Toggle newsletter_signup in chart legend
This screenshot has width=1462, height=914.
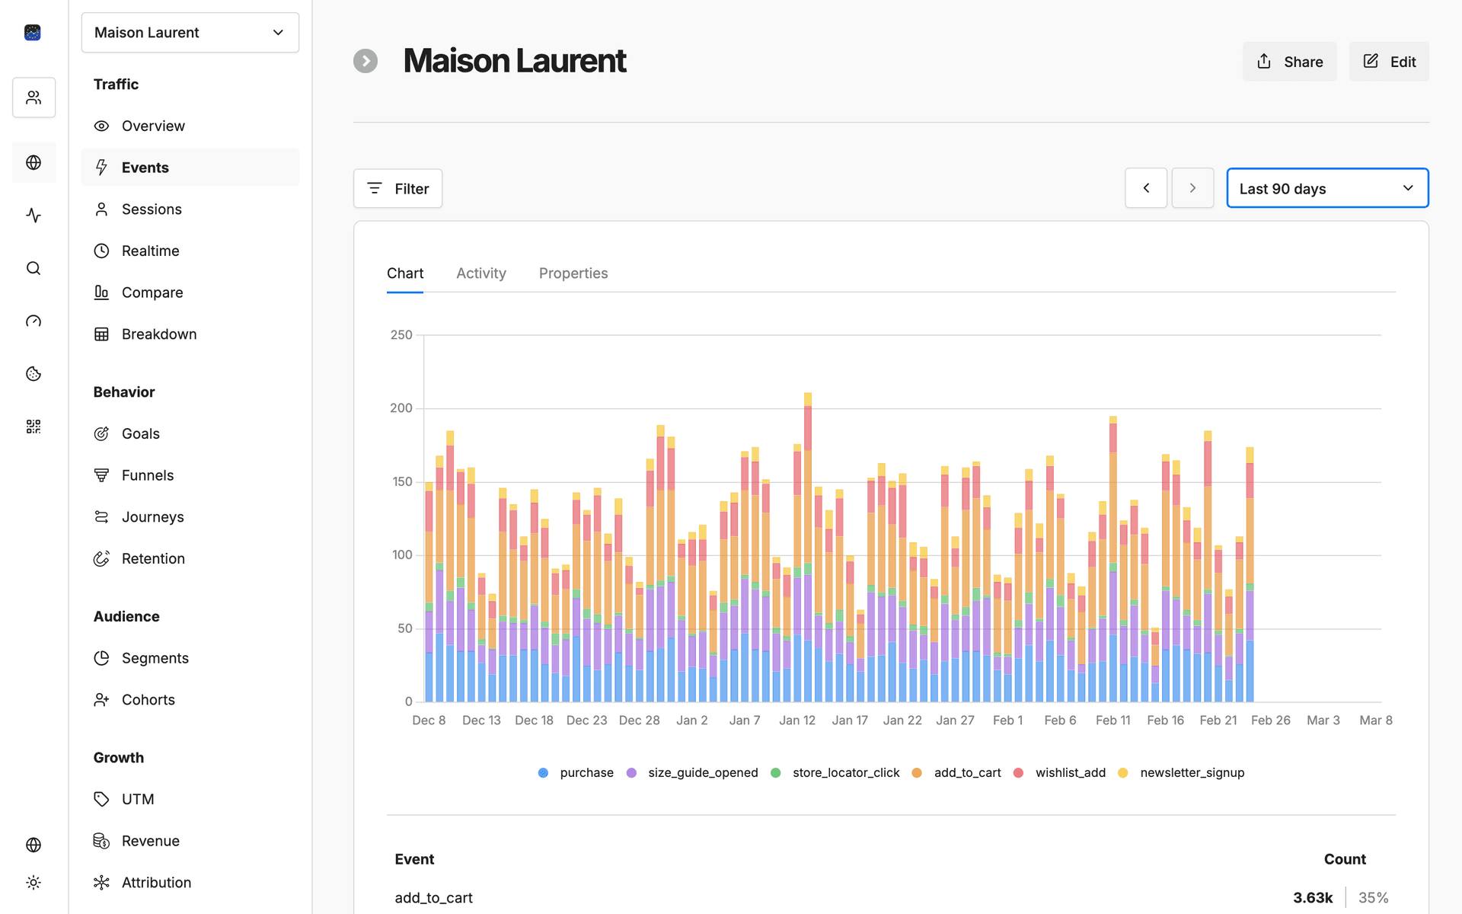(1181, 772)
